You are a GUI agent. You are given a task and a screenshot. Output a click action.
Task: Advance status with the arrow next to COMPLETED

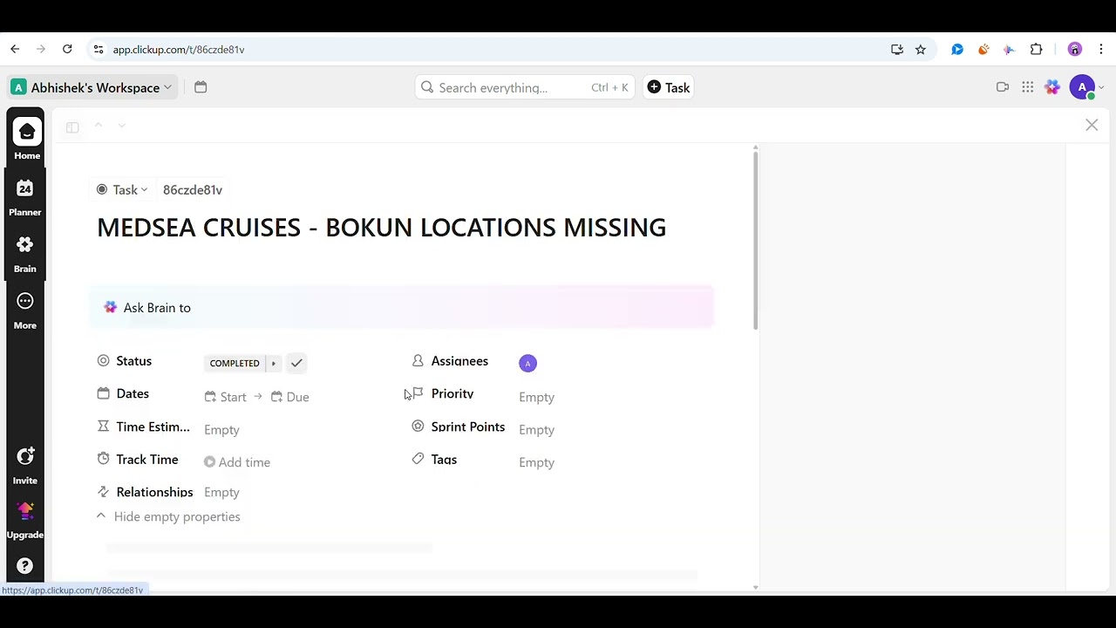[273, 363]
